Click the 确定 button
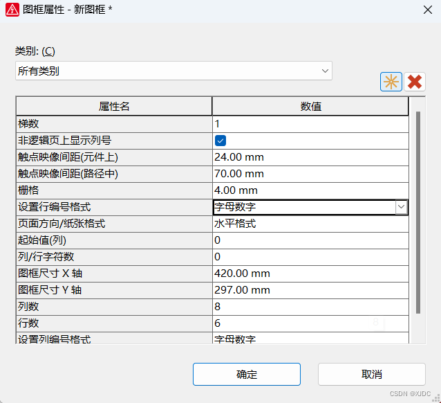 point(246,375)
